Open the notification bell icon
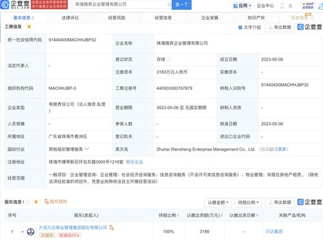The image size is (323, 241). pyautogui.click(x=291, y=6)
